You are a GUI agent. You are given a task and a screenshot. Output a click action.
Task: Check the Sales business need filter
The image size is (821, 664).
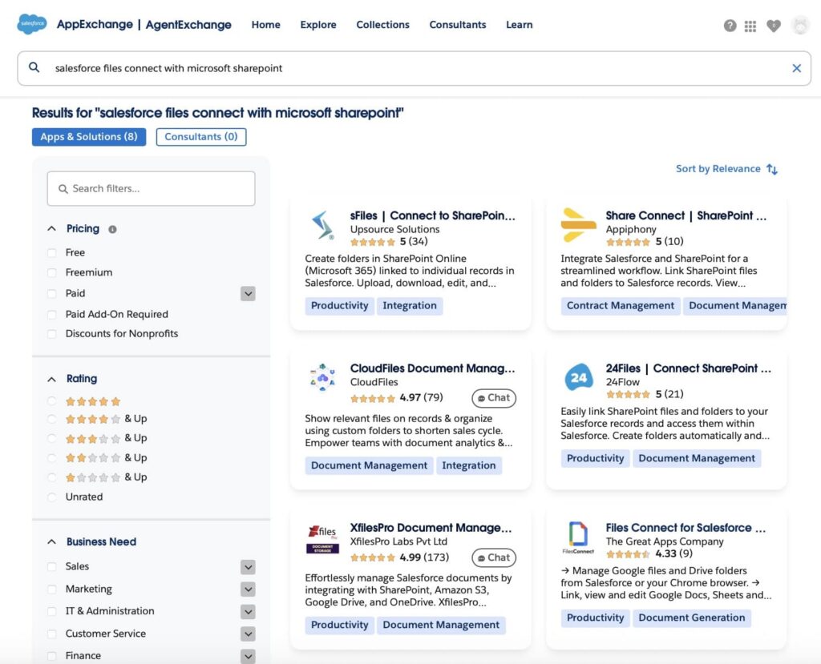point(52,566)
